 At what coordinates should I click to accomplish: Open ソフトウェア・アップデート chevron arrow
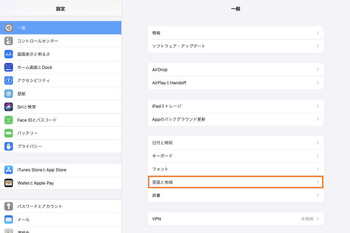(x=318, y=46)
